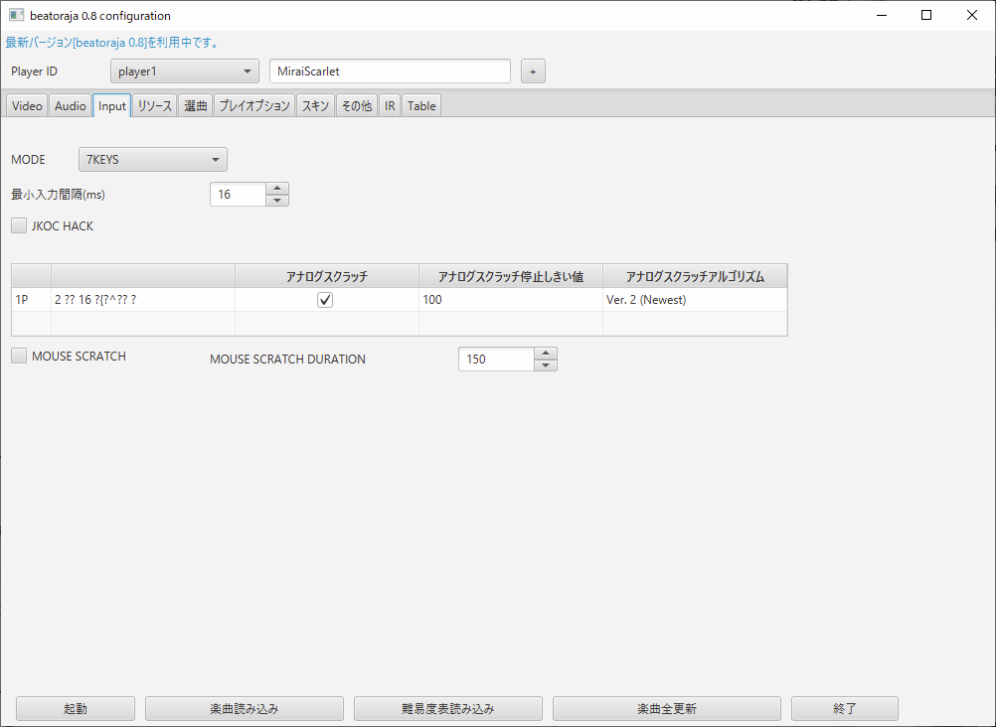Close the beatoraja configuration window
The image size is (996, 727).
point(972,15)
